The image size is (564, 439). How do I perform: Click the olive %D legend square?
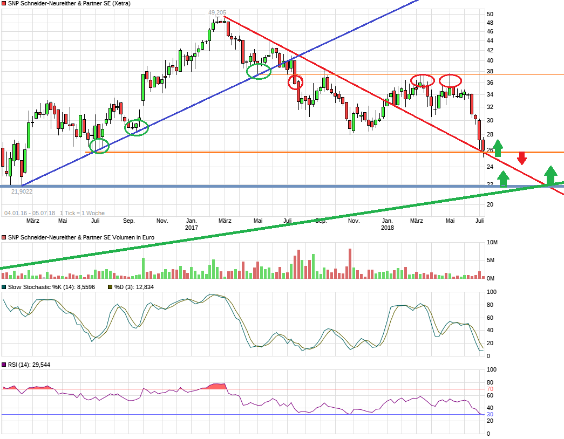(110, 287)
